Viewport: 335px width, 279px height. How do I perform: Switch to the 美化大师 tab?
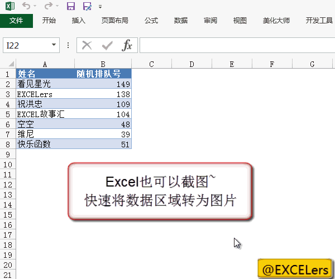click(x=276, y=21)
